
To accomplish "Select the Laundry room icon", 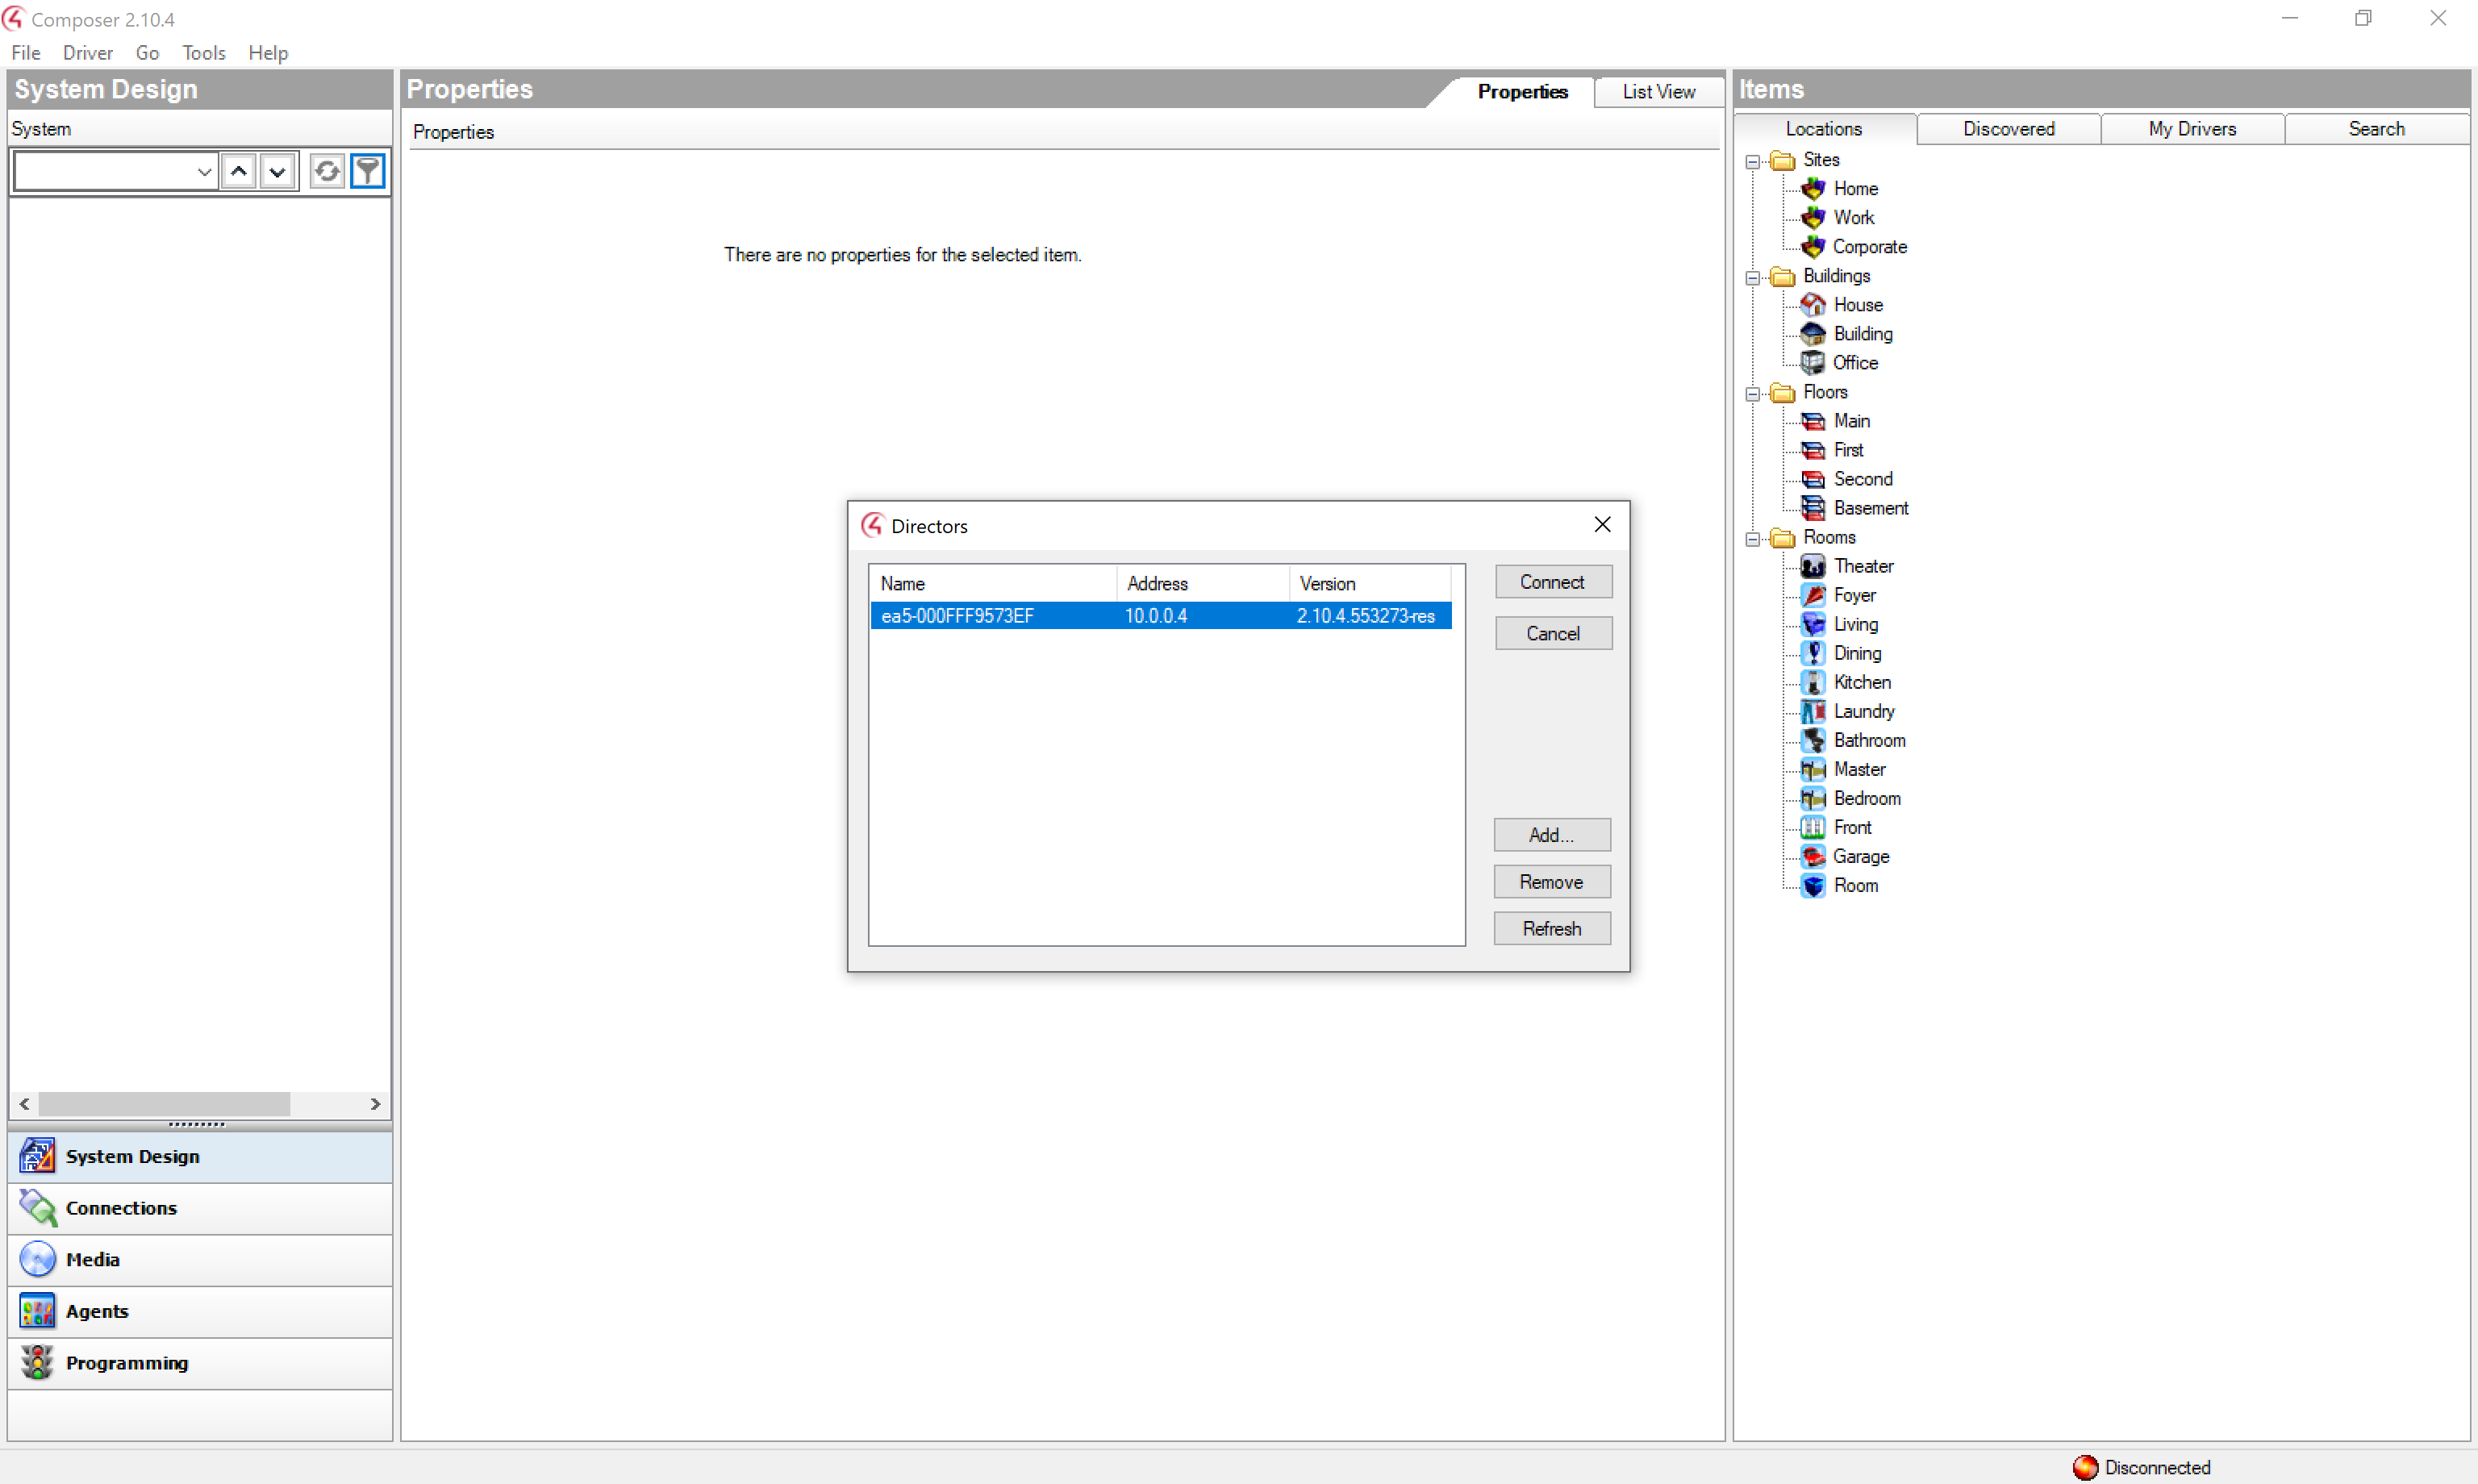I will click(x=1813, y=711).
